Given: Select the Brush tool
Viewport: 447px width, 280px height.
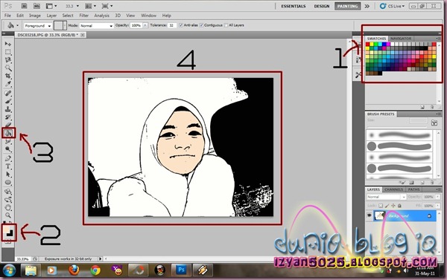Looking at the screenshot, I should [x=8, y=101].
